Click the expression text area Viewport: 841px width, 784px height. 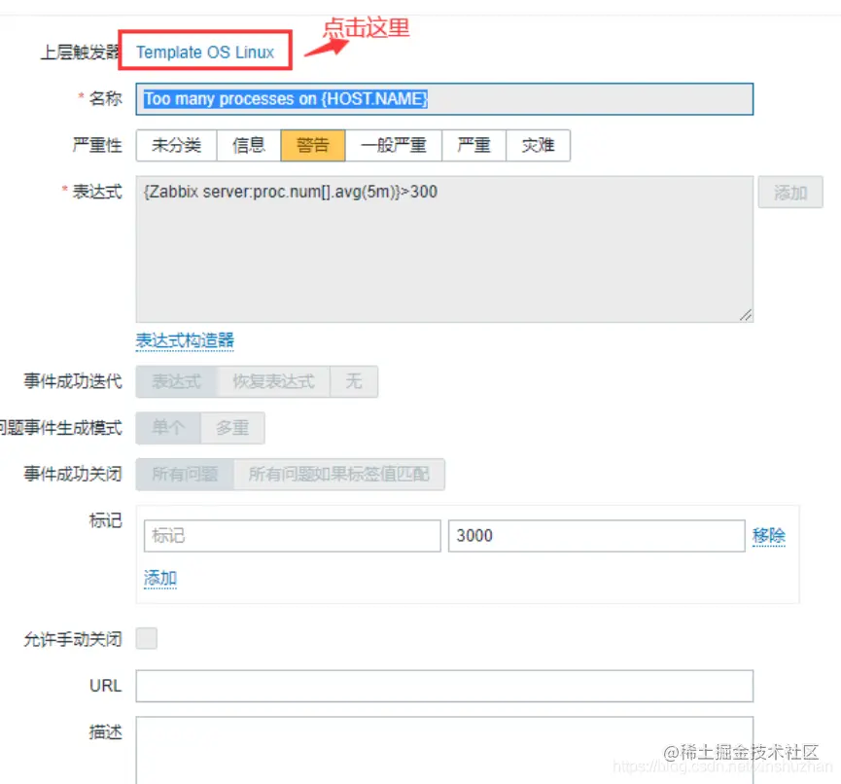pyautogui.click(x=444, y=249)
